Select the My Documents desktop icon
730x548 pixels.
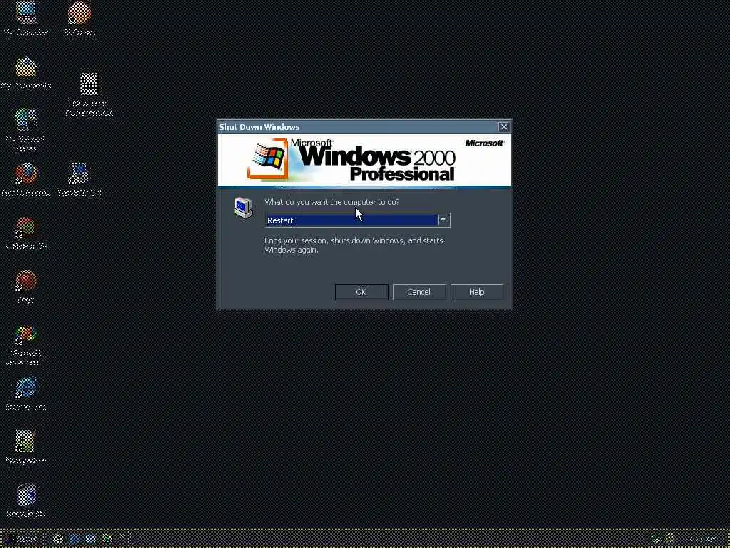tap(26, 73)
